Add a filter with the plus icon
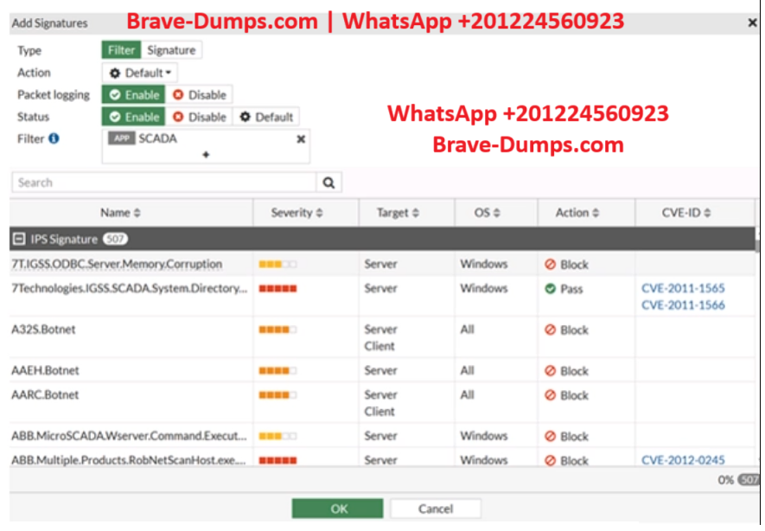This screenshot has height=531, width=765. [206, 155]
